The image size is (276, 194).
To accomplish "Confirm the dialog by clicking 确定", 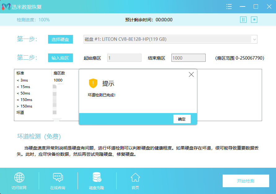I will click(x=182, y=119).
